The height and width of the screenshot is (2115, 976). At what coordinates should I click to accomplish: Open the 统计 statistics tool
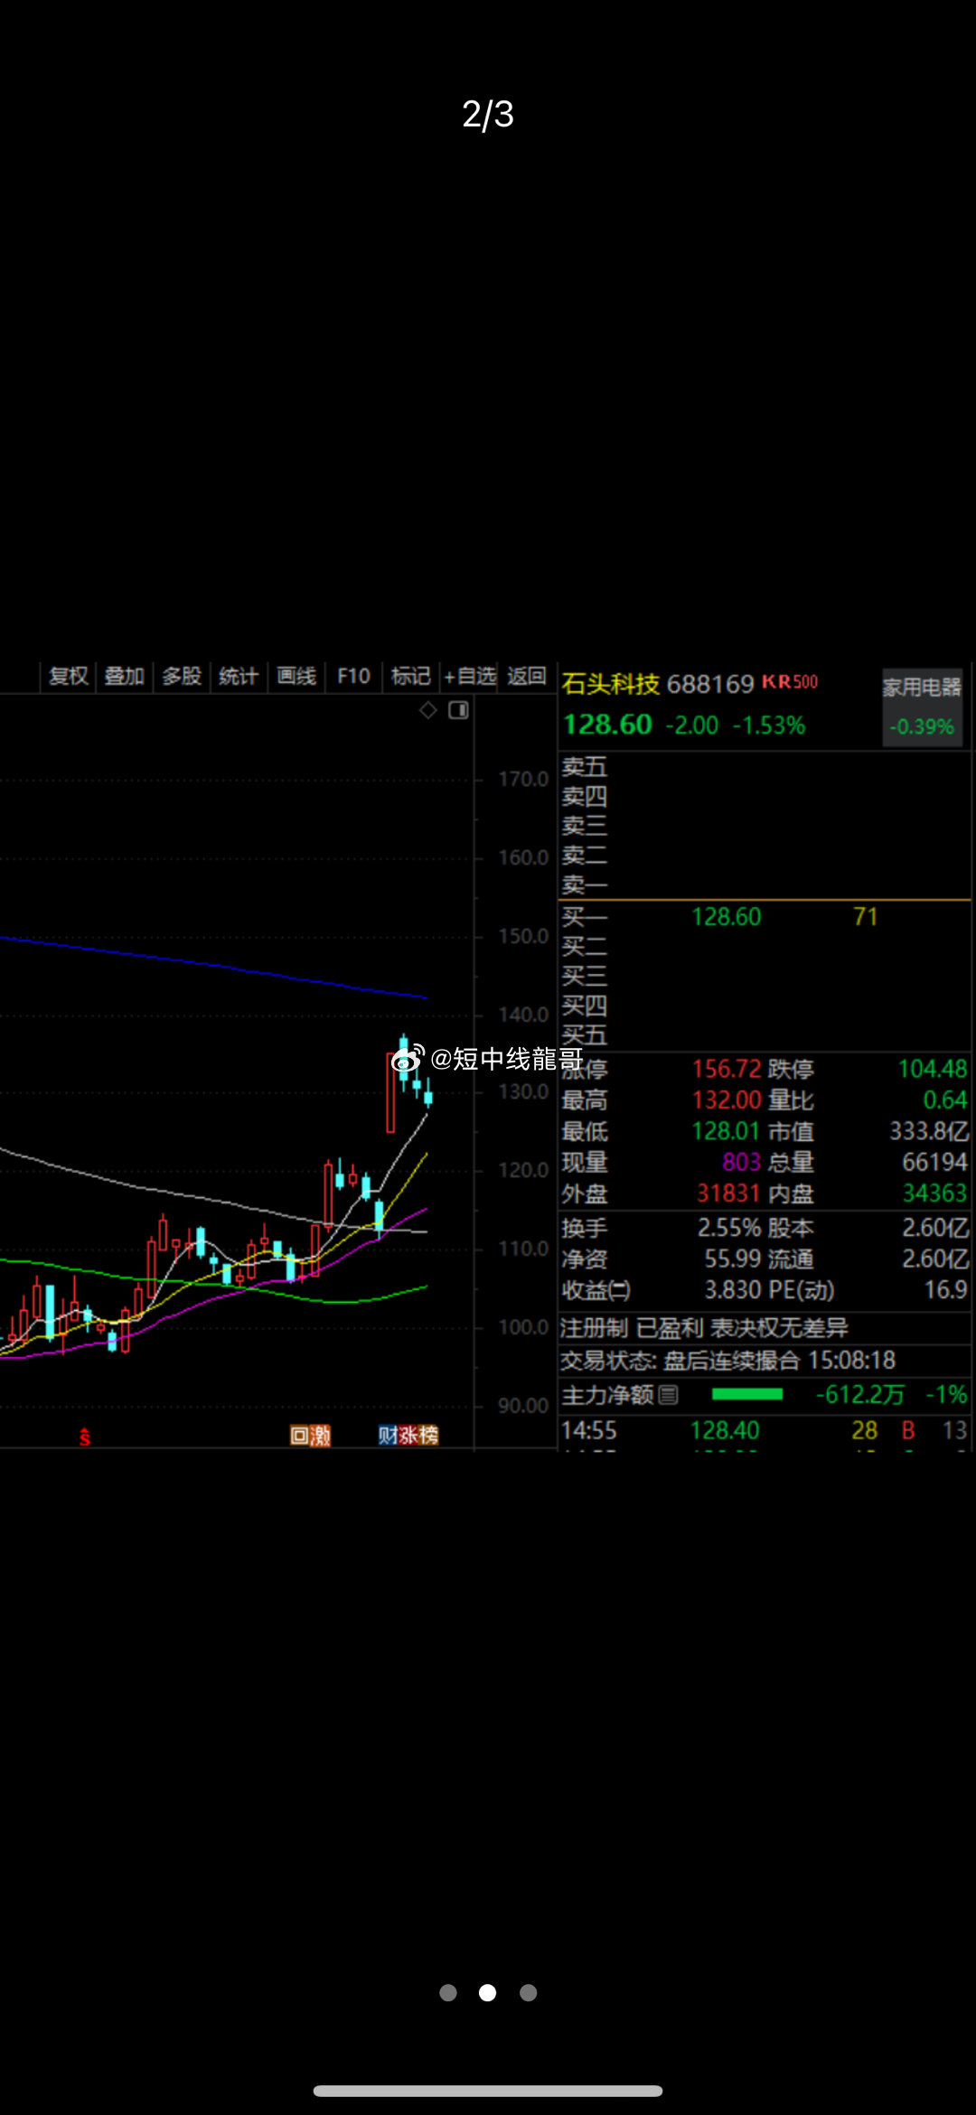coord(239,676)
